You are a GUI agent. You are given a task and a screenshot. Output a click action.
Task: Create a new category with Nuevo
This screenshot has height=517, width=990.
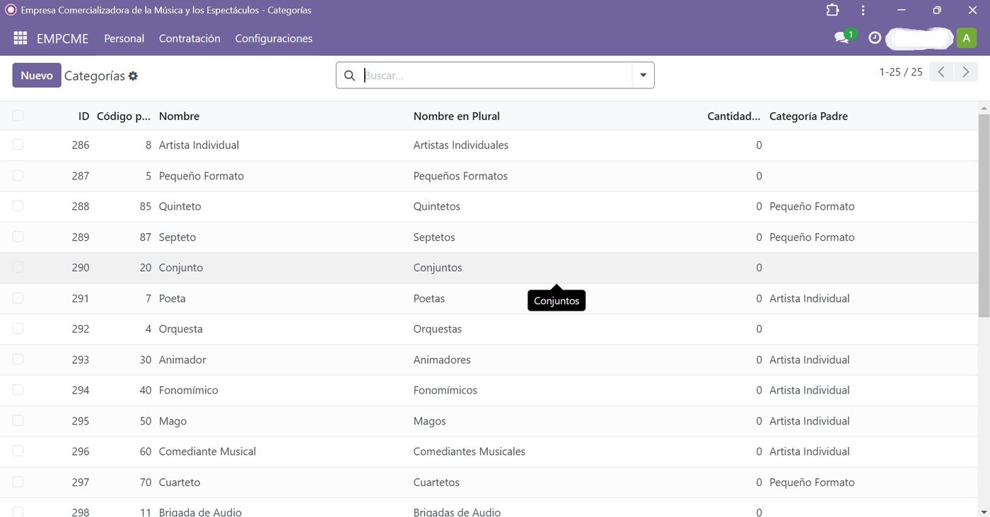click(37, 76)
